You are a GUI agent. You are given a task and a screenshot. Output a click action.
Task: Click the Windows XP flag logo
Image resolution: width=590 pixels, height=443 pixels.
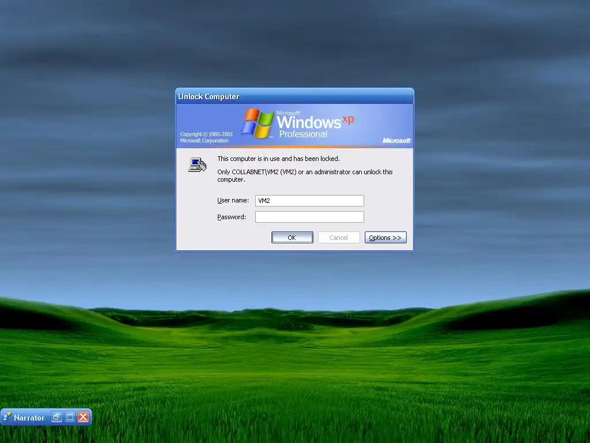258,123
